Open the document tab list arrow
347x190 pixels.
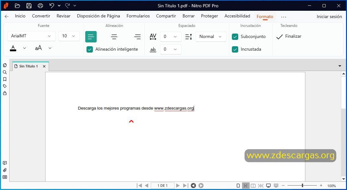(340, 66)
